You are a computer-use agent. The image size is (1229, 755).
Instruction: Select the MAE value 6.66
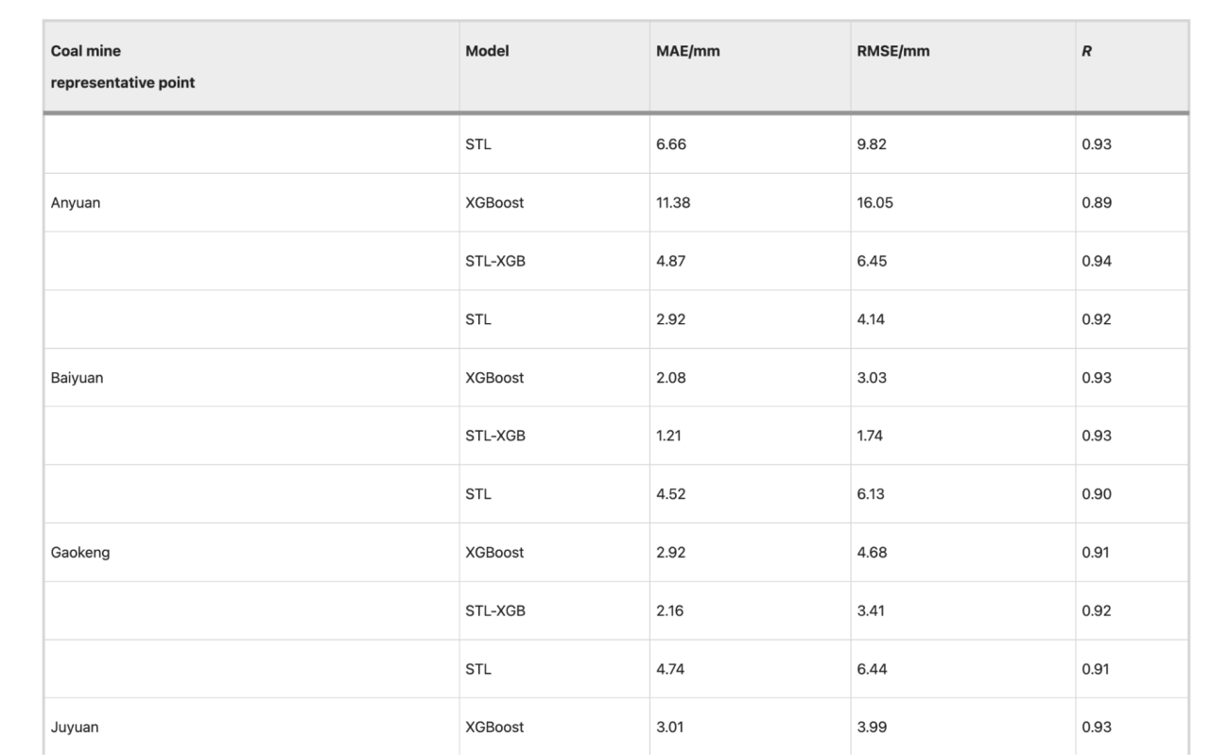[669, 144]
